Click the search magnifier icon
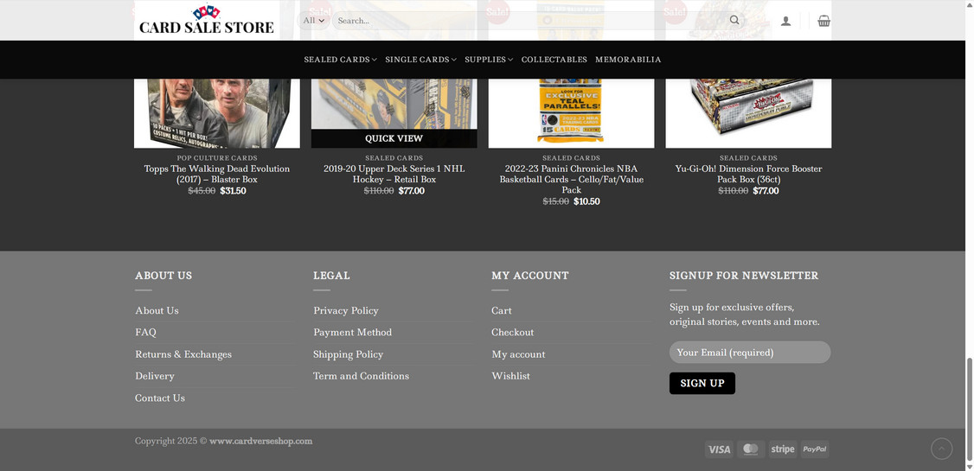Viewport: 974px width, 471px height. 734,21
